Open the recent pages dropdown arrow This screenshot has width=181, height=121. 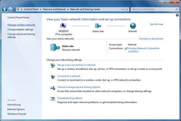click(14, 9)
